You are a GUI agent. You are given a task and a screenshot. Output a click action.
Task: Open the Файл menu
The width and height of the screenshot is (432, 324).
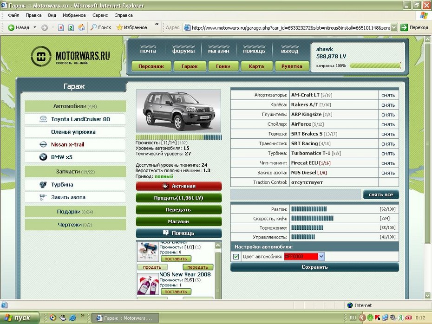13,15
